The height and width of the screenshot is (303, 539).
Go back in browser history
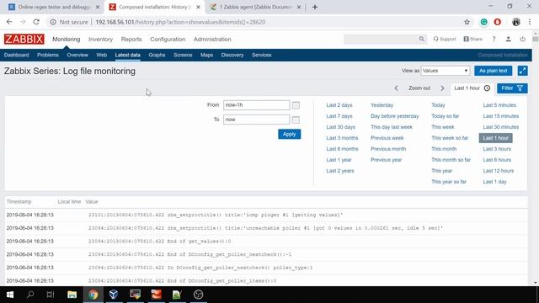pyautogui.click(x=9, y=22)
